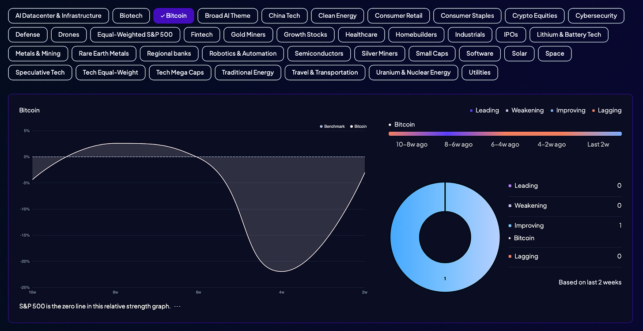Toggle the Crypto Equities chip
Screen dimensions: 643x331
tap(535, 15)
